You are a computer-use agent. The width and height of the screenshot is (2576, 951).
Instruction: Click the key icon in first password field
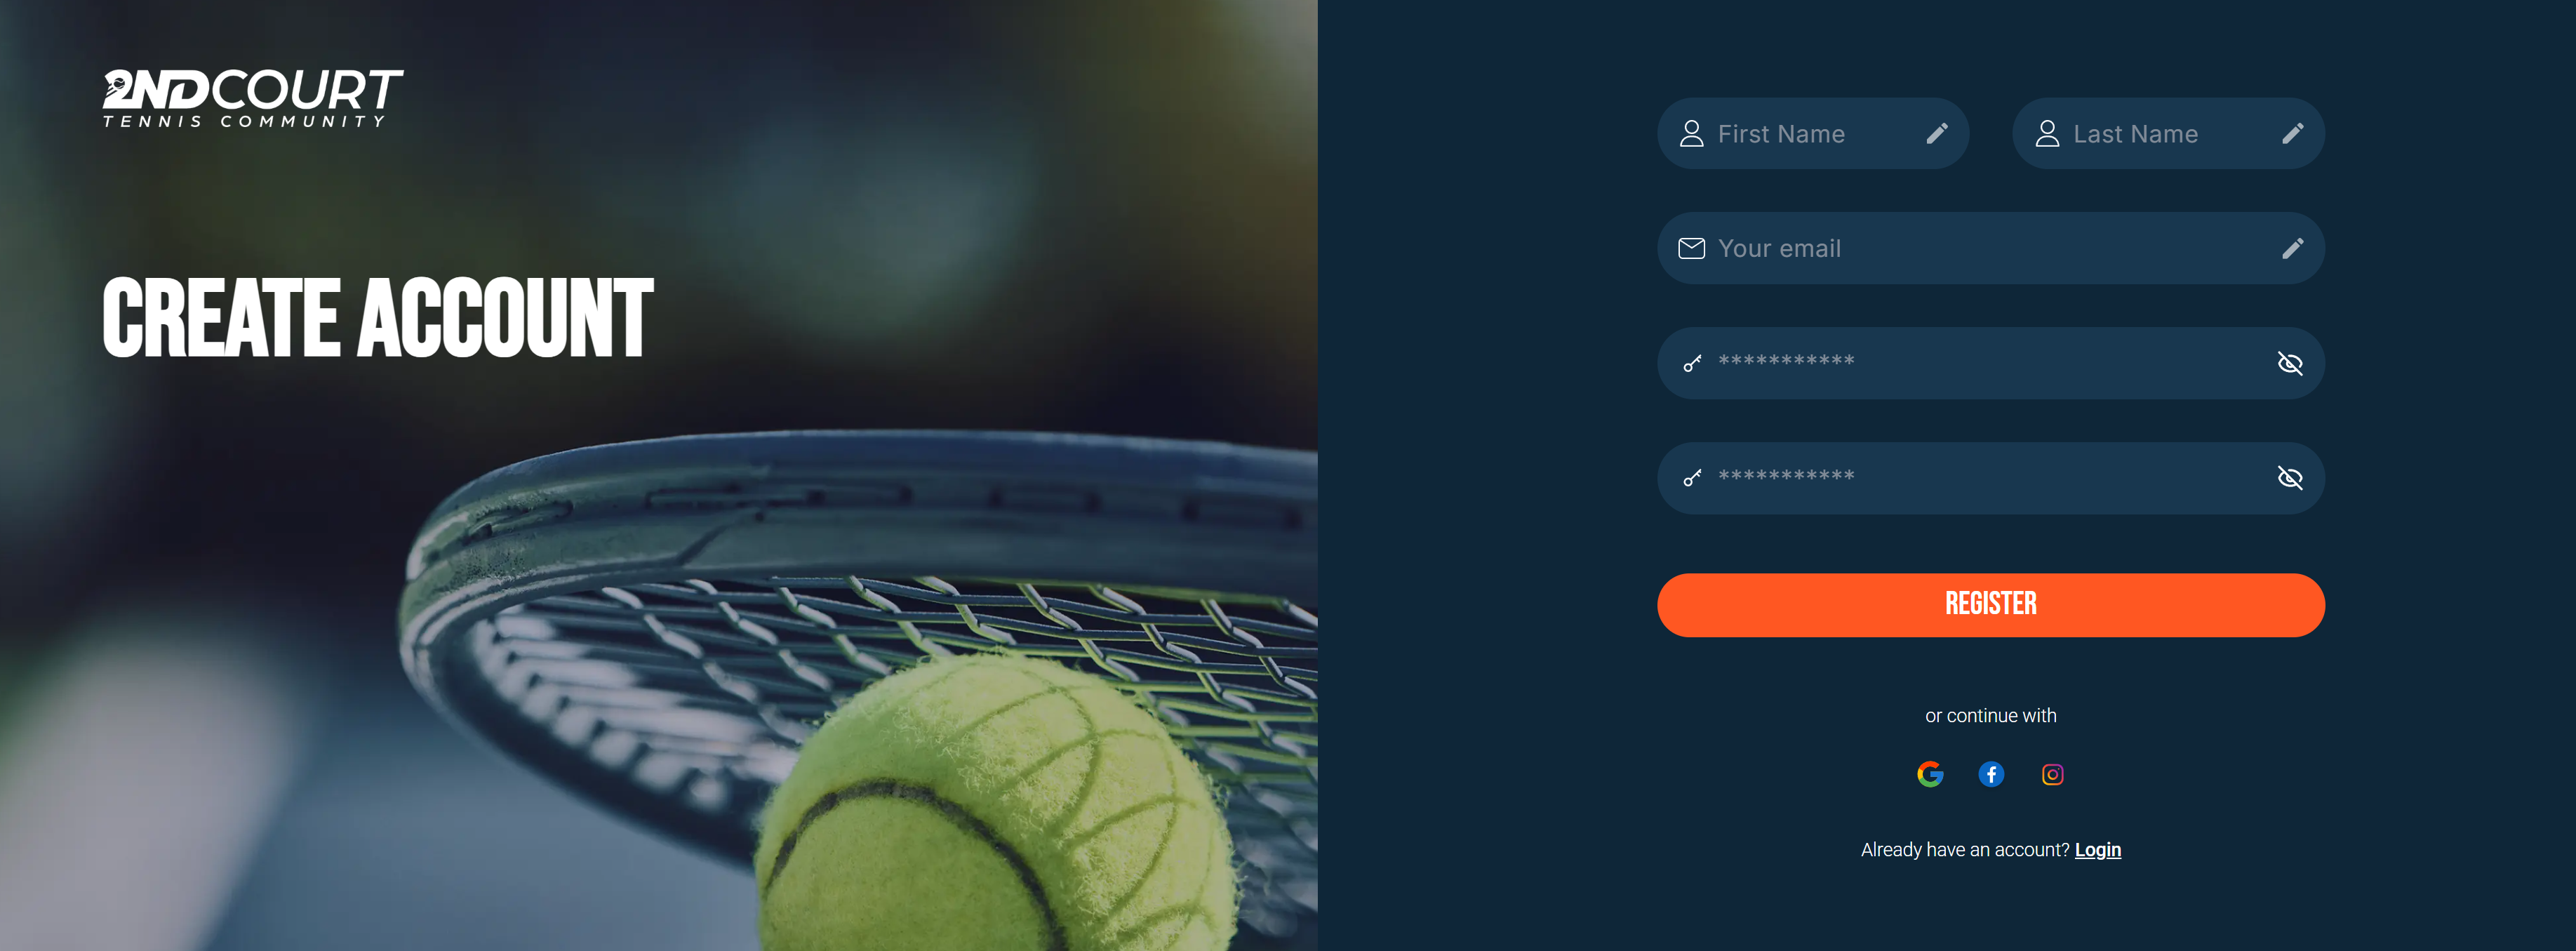point(1692,363)
